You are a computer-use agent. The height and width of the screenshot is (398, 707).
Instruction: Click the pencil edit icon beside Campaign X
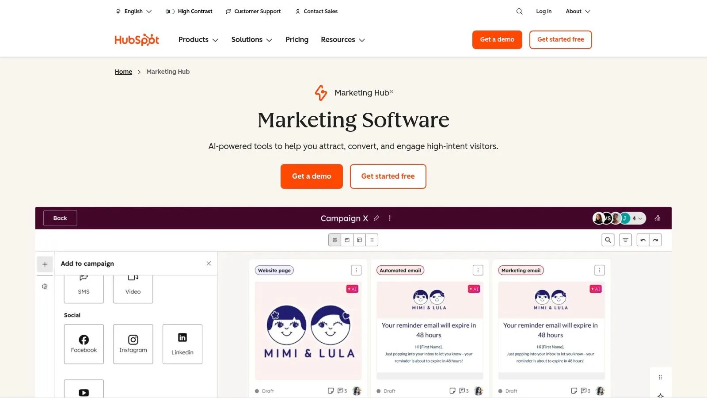(x=376, y=218)
